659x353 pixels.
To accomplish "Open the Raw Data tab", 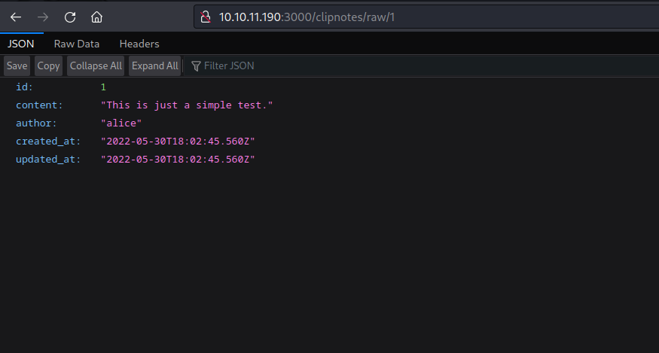I will [x=76, y=44].
